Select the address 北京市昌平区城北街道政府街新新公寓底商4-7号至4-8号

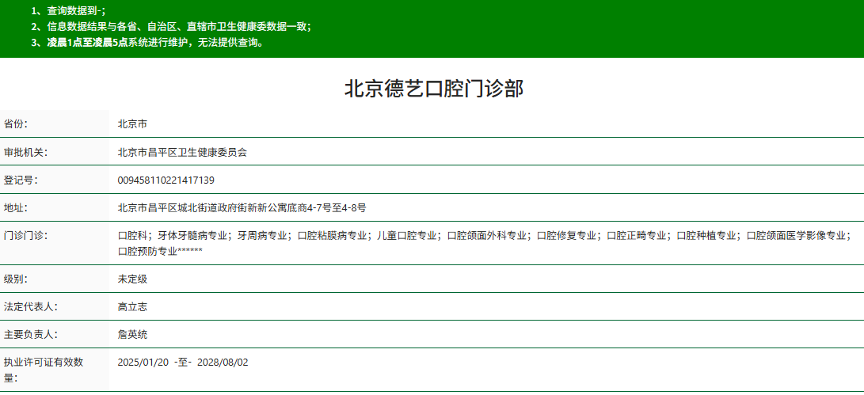point(242,207)
